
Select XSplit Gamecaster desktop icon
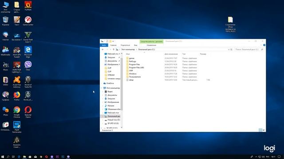pos(17,127)
